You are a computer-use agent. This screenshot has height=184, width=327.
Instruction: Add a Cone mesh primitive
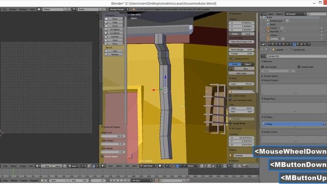pos(113,40)
